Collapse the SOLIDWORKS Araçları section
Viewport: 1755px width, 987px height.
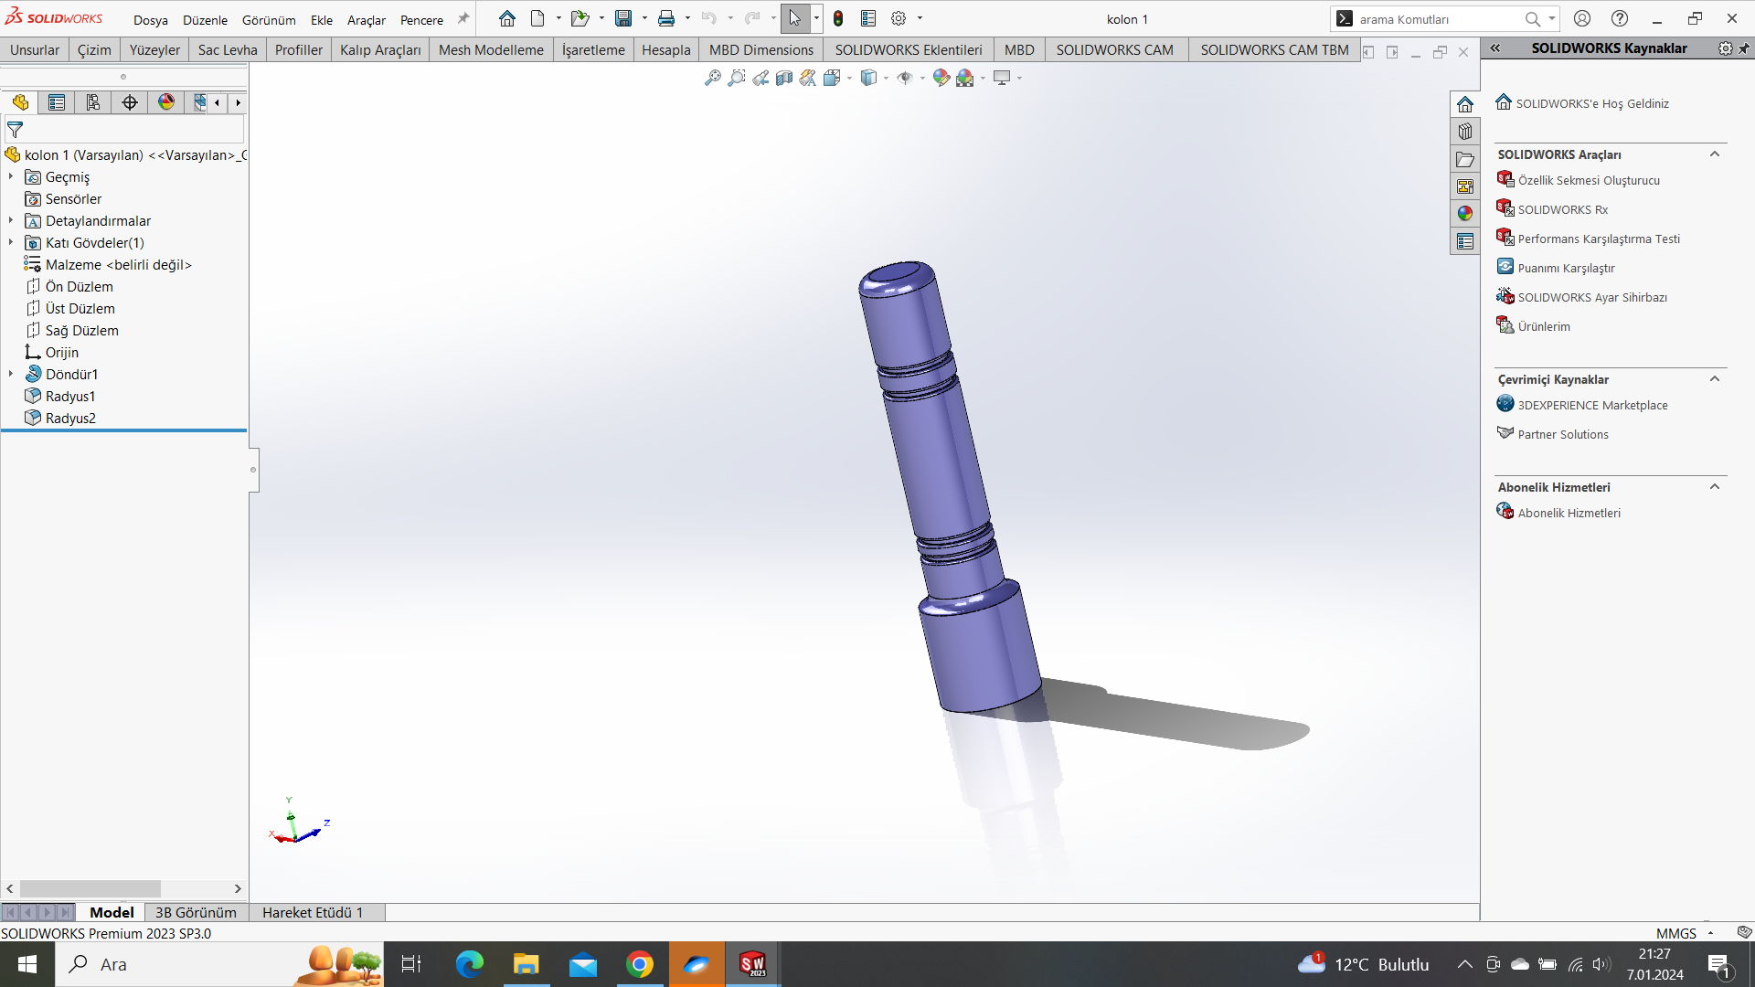(x=1715, y=154)
